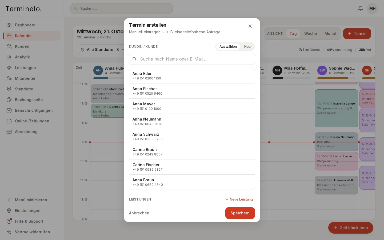Select customer Anna Fischer
Image resolution: width=384 pixels, height=240 pixels.
[192, 91]
